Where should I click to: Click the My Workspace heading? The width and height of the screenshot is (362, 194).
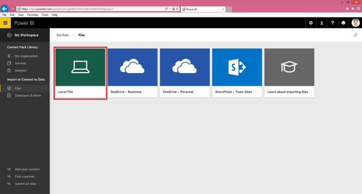pos(26,35)
